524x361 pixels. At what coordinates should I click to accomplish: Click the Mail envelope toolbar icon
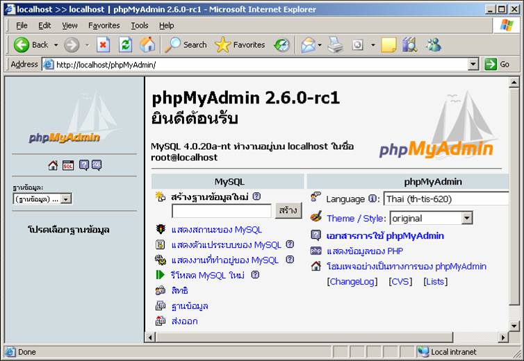coord(308,44)
